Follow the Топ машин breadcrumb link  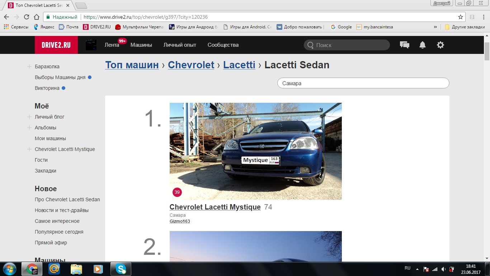click(132, 65)
